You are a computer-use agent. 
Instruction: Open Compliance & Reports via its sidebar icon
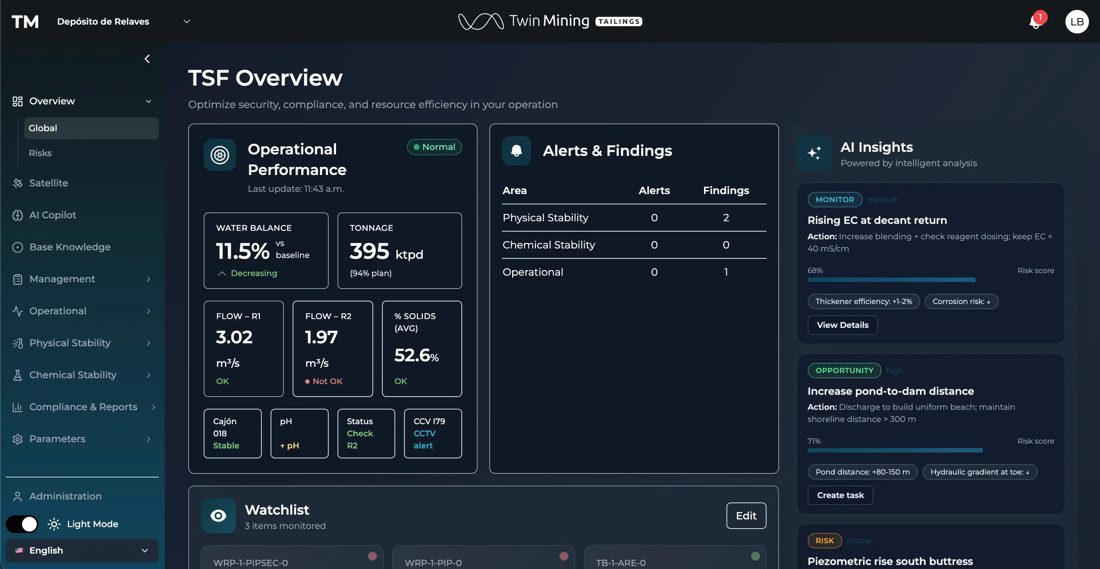pos(17,407)
